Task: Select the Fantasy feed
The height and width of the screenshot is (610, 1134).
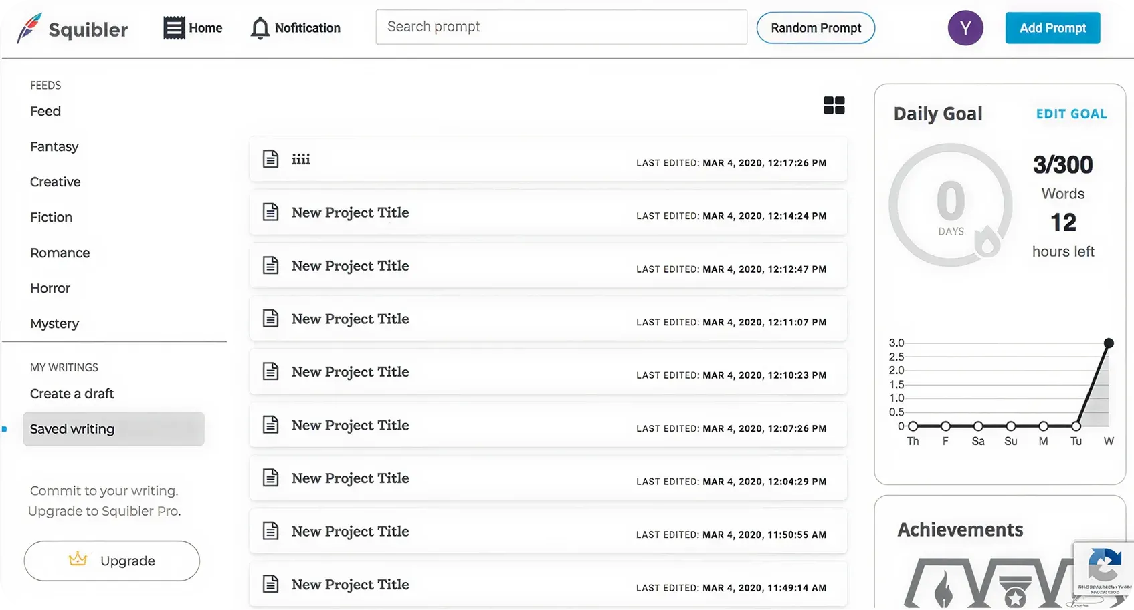Action: click(x=54, y=146)
